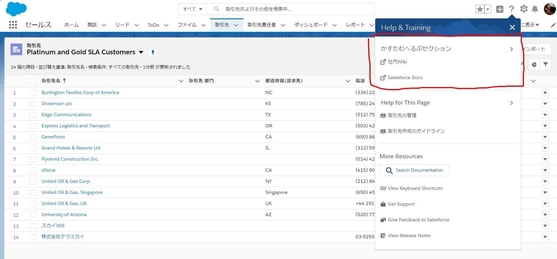The width and height of the screenshot is (557, 259).
Task: Check the United Oil & Gas Corp. checkbox
Action: tap(32, 181)
